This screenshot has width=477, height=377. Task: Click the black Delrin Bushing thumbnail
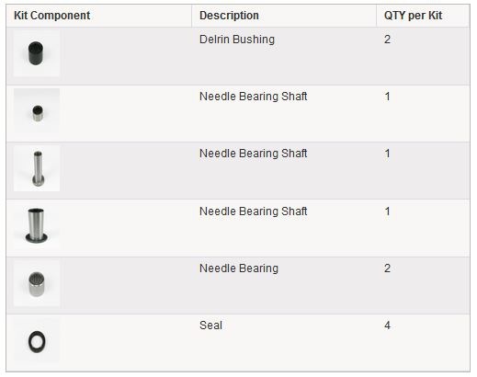click(x=37, y=53)
